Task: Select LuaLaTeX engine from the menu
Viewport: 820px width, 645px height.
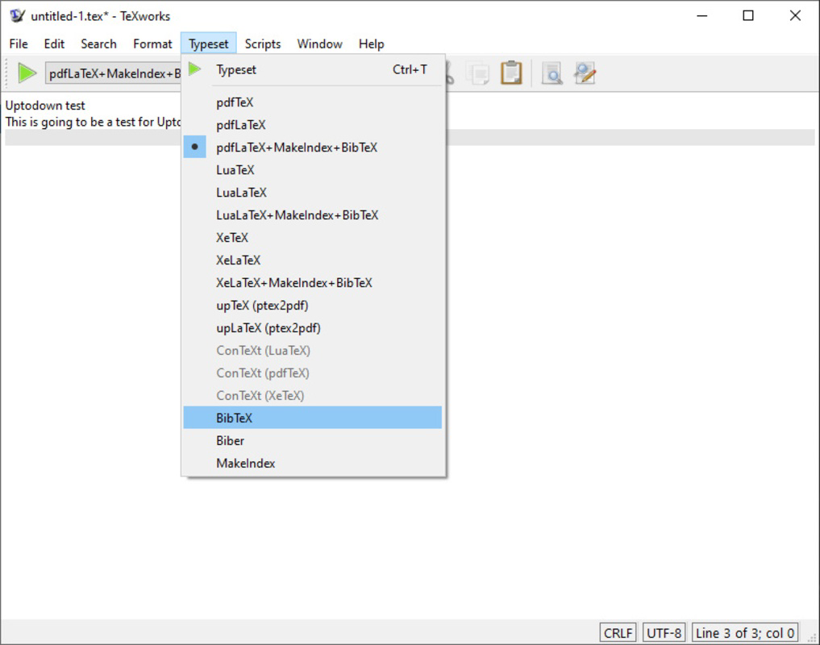Action: tap(313, 193)
